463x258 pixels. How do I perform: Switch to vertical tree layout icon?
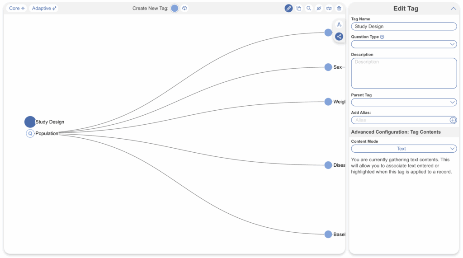[x=339, y=24]
